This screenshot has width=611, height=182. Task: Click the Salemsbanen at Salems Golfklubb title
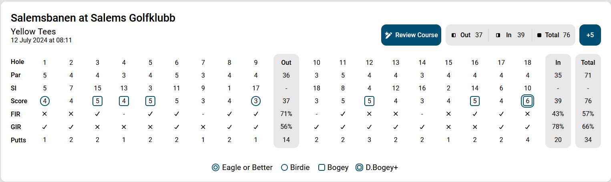tap(93, 18)
